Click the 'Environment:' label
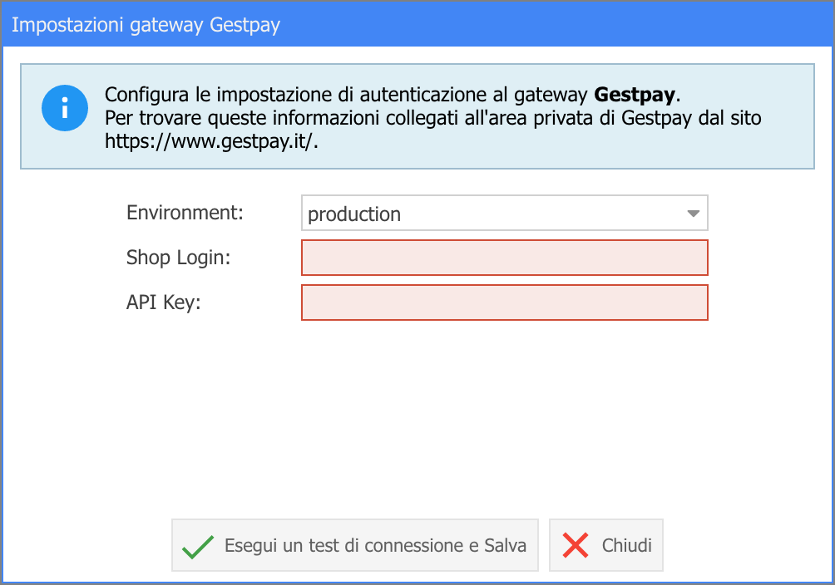835x585 pixels. [x=185, y=213]
